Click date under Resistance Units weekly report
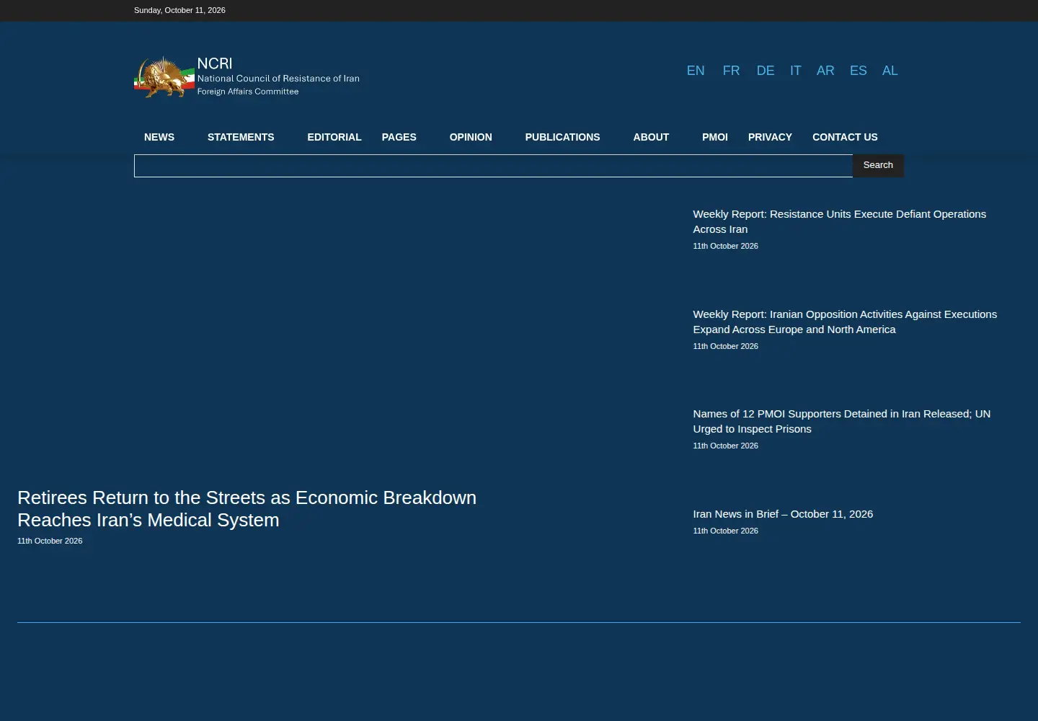1038x721 pixels. pos(726,246)
